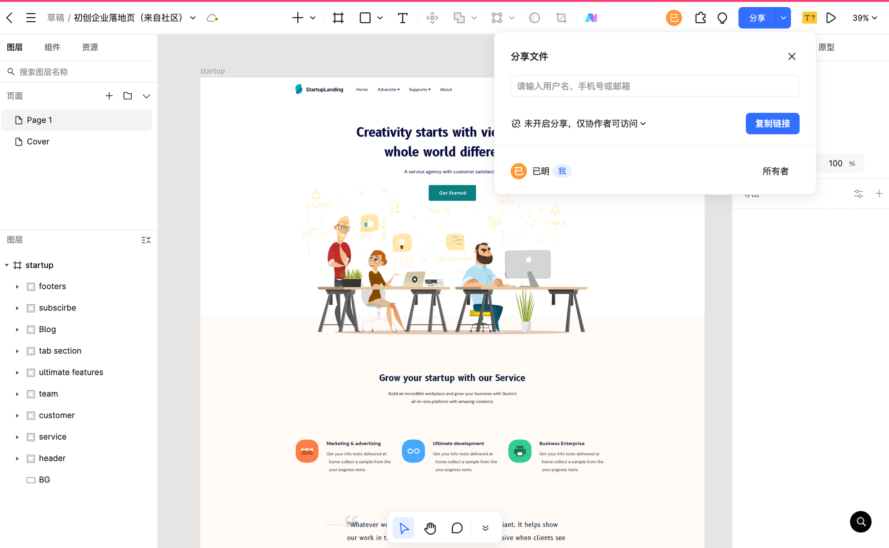Click the black search floating button
The image size is (889, 548).
point(860,521)
